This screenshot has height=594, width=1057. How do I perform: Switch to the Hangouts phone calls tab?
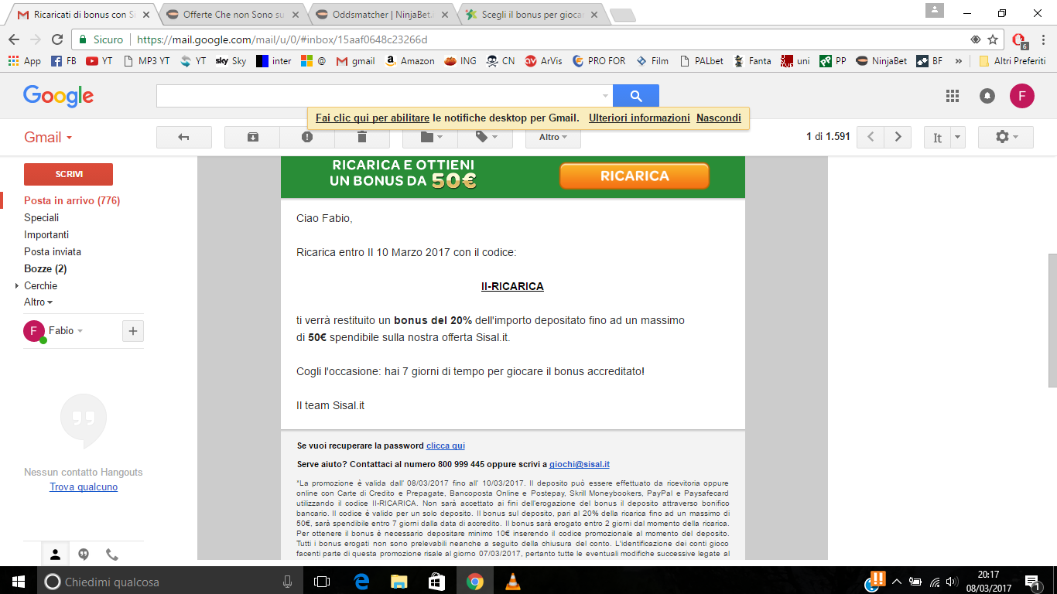pos(112,554)
